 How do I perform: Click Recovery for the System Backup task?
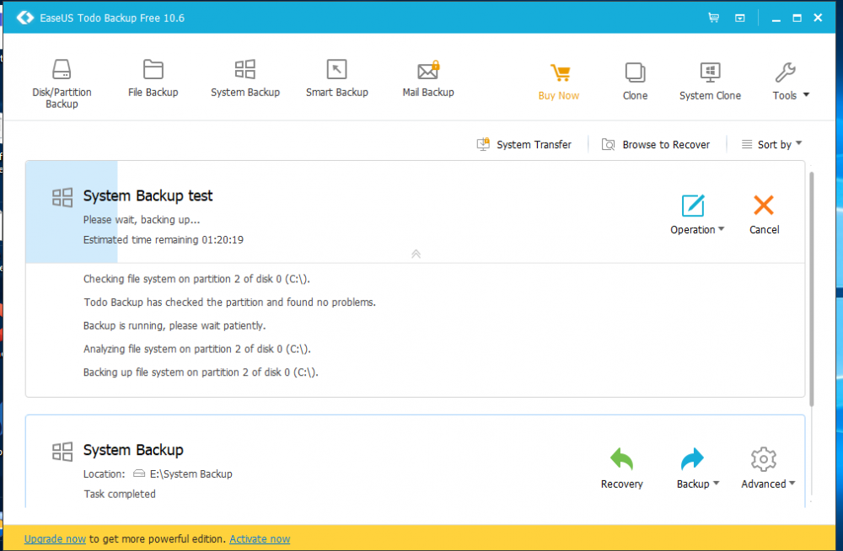[x=621, y=468]
